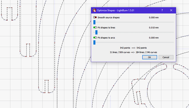Disable the Fit shapes to lines switch
Screen dimensions: 189x108
click(95, 28)
